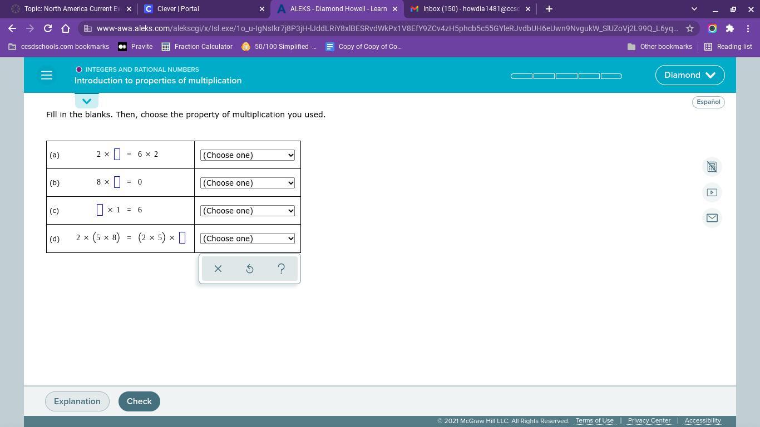Viewport: 760px width, 427px height.
Task: Switch to the ALEKS Diamond Howell tab
Action: click(x=337, y=9)
